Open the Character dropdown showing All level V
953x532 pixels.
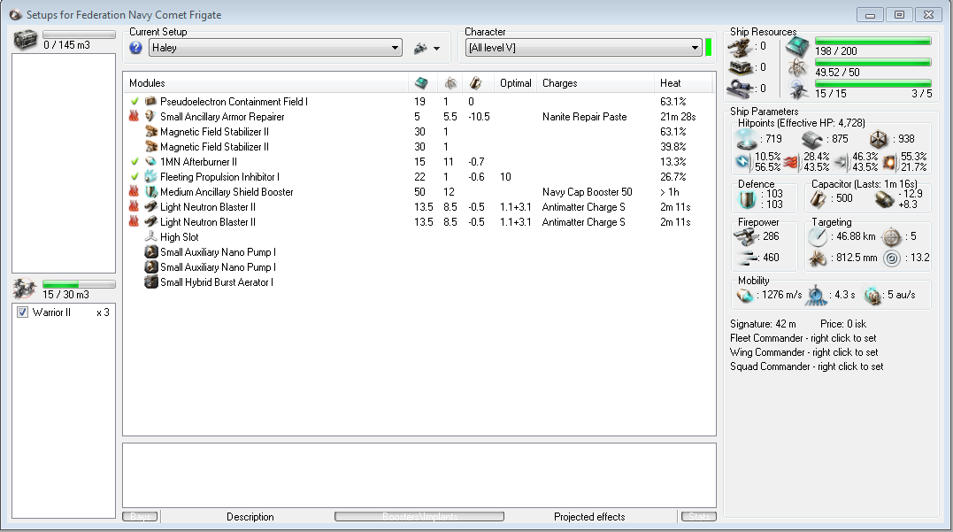click(583, 48)
